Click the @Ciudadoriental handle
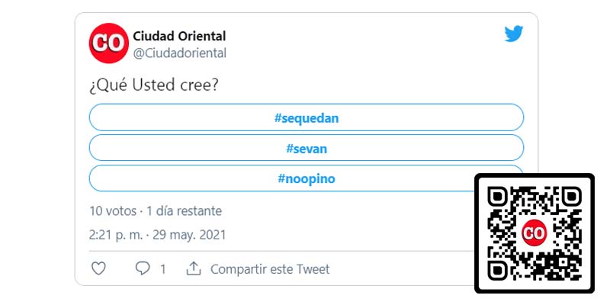The height and width of the screenshot is (305, 610). click(x=179, y=53)
